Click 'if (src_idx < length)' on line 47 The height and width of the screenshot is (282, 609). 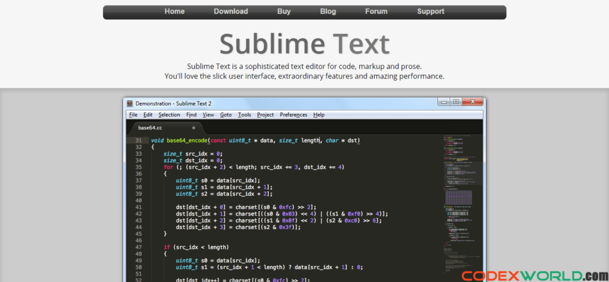click(196, 247)
